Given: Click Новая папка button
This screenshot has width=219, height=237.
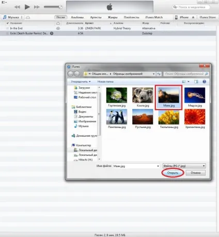Looking at the screenshot, I should [x=105, y=82].
